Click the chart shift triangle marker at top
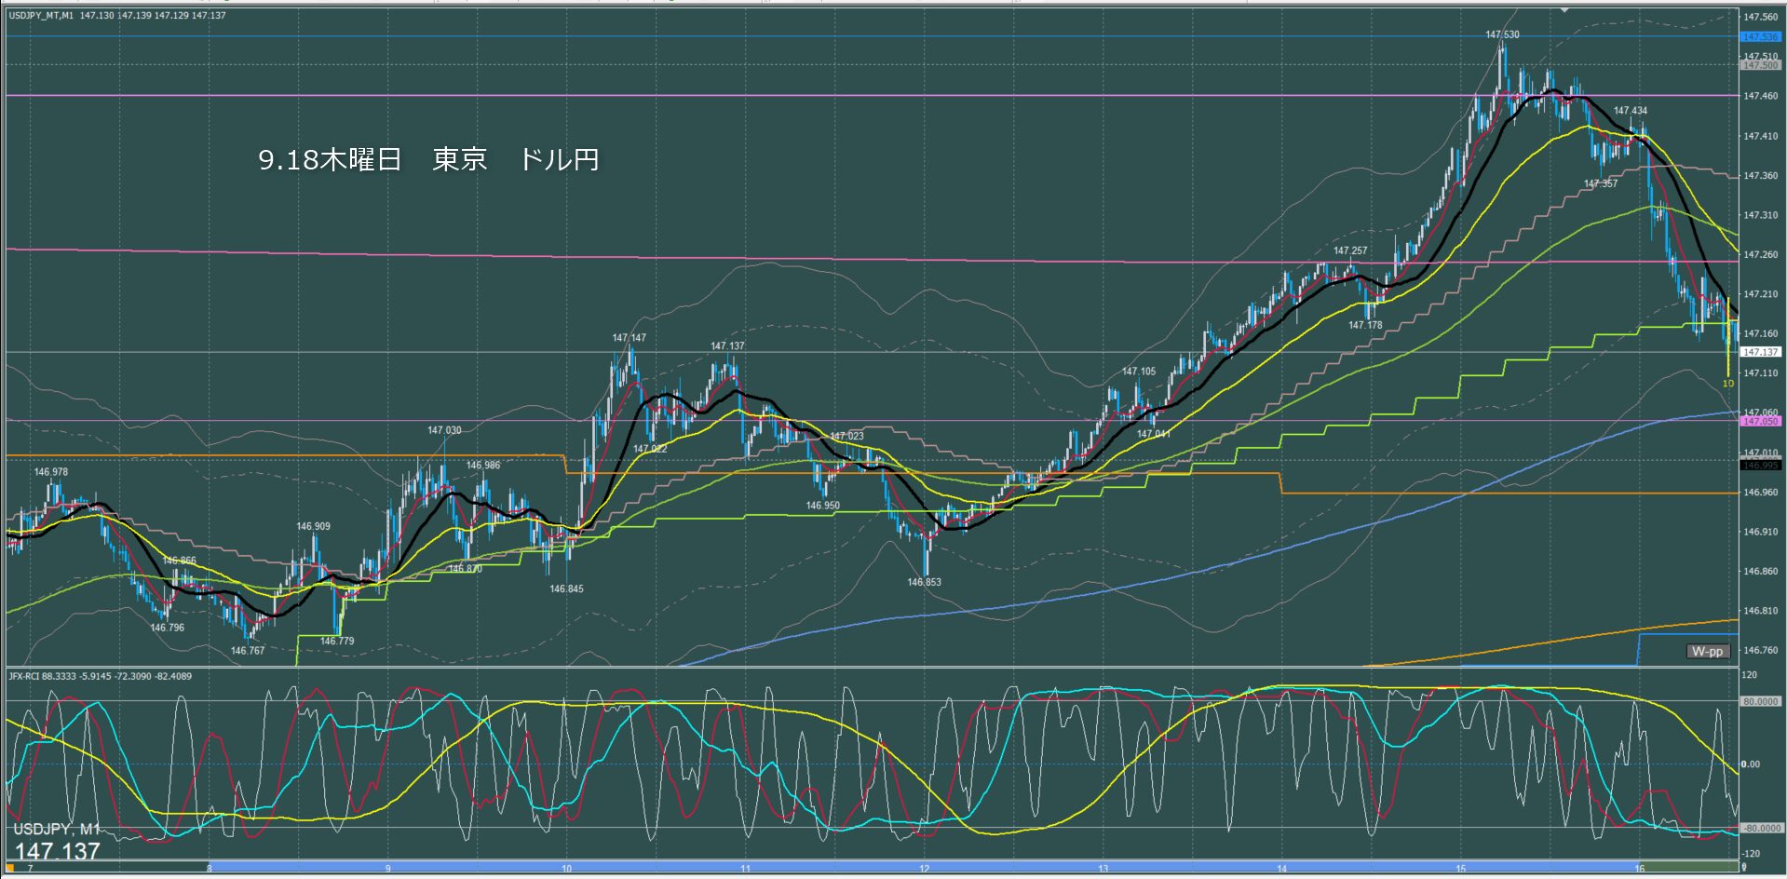The height and width of the screenshot is (879, 1787). (x=1564, y=9)
